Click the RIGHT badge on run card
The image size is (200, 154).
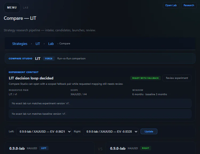pos(146,148)
